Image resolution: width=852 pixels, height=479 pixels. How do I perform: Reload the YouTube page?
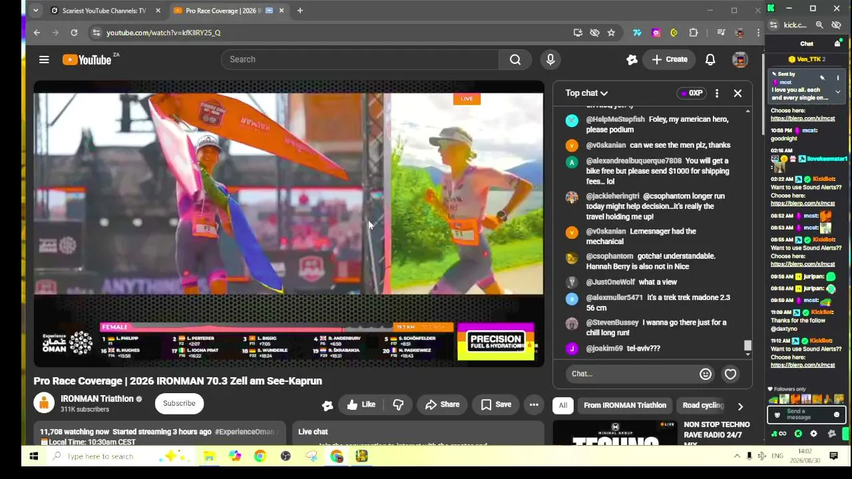pyautogui.click(x=74, y=33)
